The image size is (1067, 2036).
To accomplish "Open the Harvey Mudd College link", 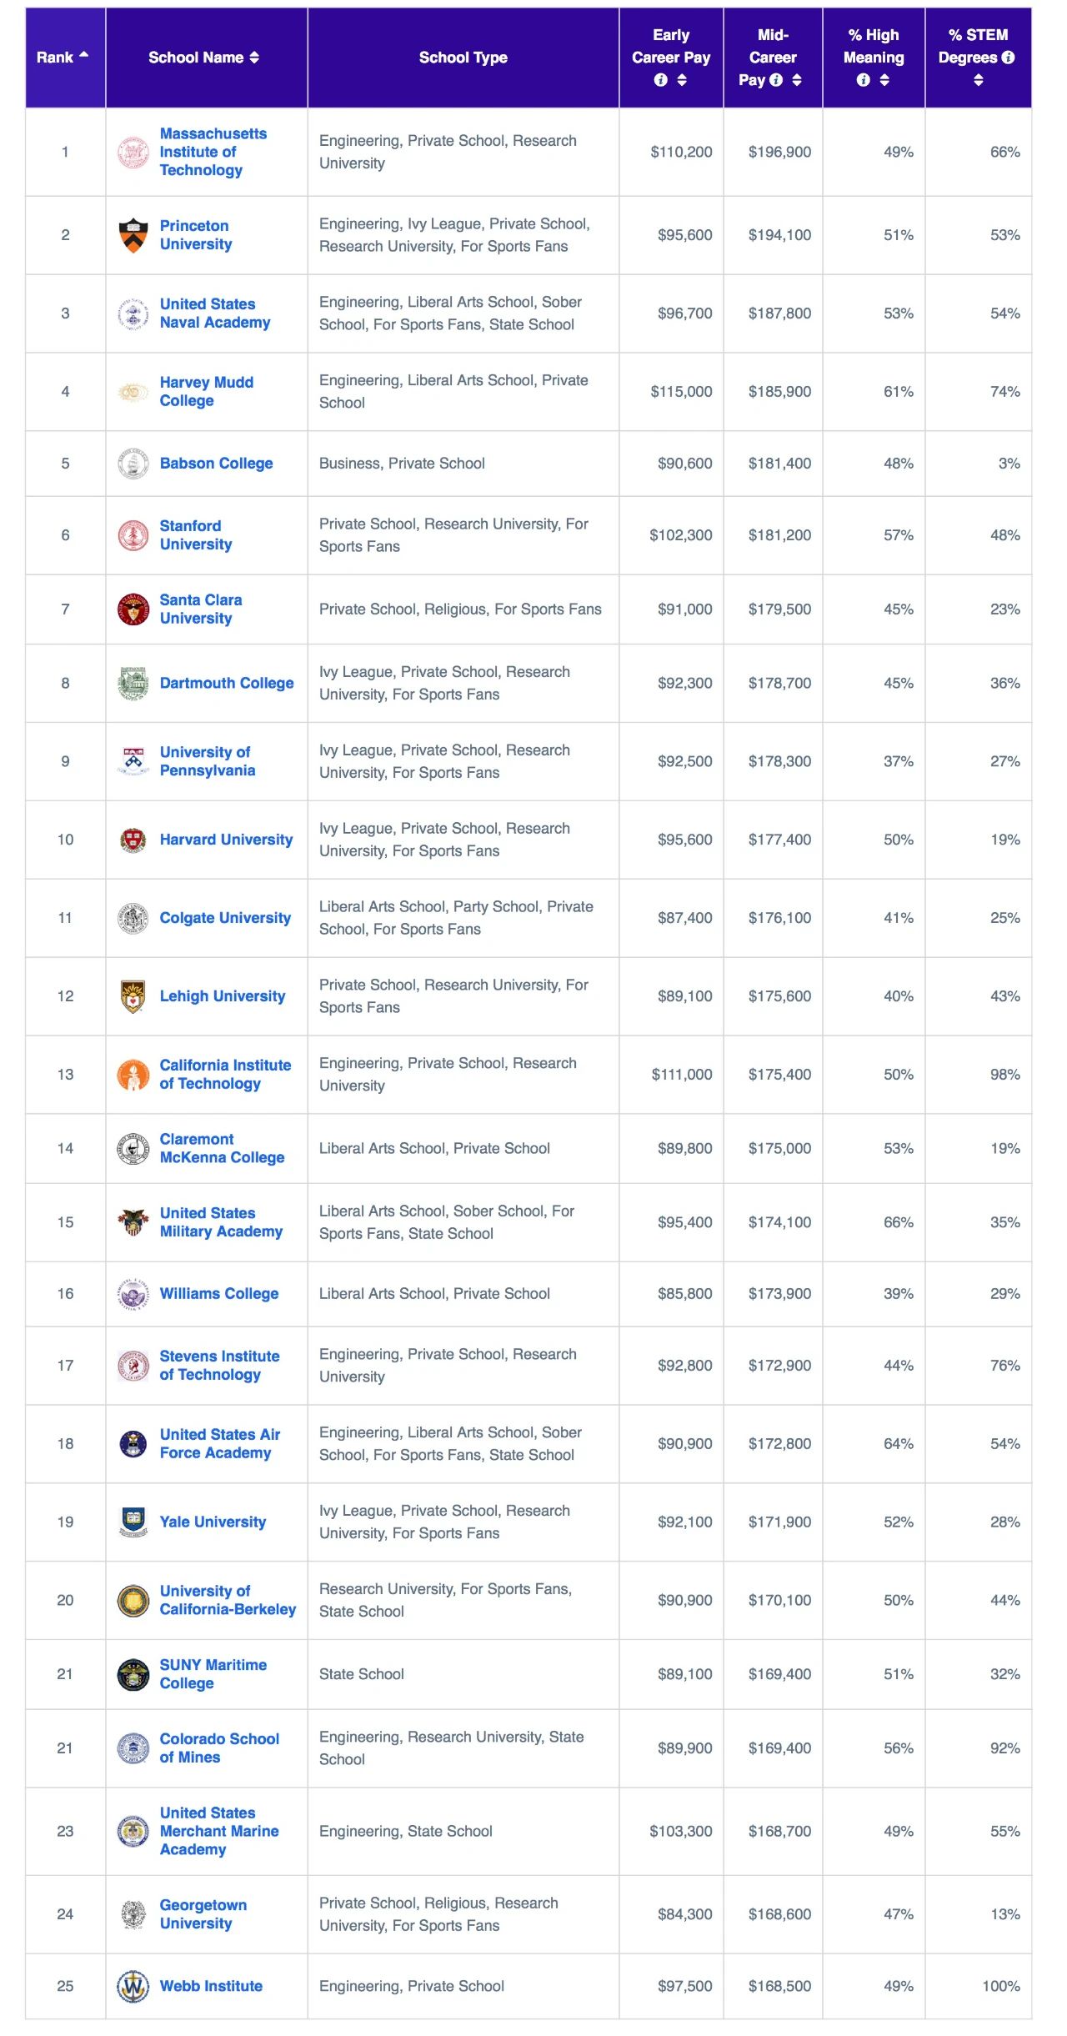I will (207, 391).
